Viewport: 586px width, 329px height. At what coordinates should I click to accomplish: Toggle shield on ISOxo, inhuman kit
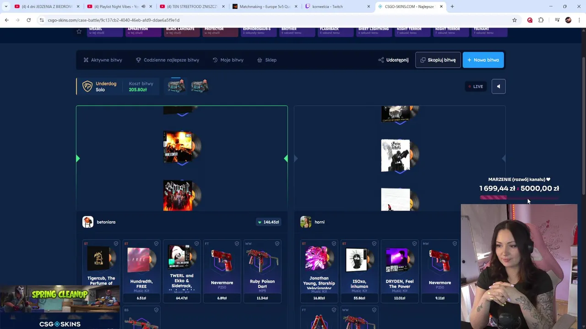374,244
